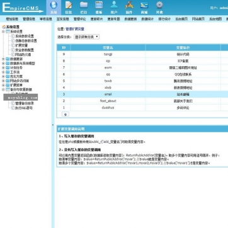Click the document icon beside 管理备份目录
The image size is (228, 228).
click(x=13, y=103)
